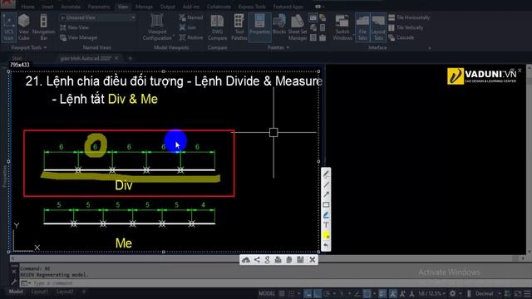Select the Lightshot marker tool
532x299 pixels.
326,215
